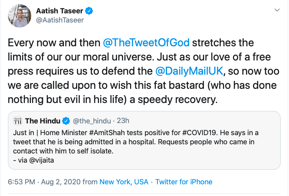Click the @the_hindu handle
The width and height of the screenshot is (289, 196).
point(92,121)
